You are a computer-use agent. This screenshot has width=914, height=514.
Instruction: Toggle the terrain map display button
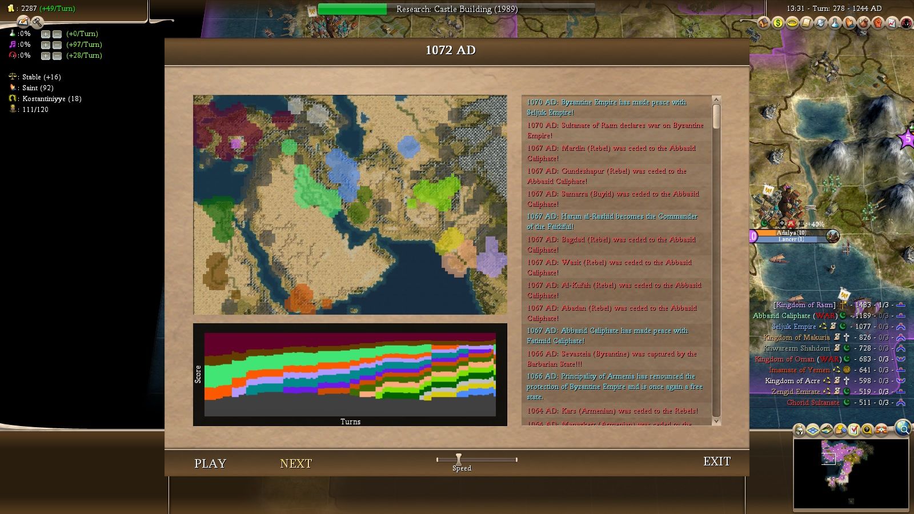[827, 429]
